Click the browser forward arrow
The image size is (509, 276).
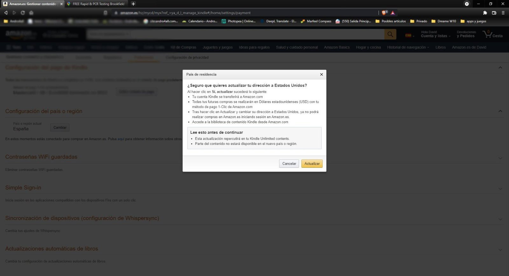pos(14,13)
